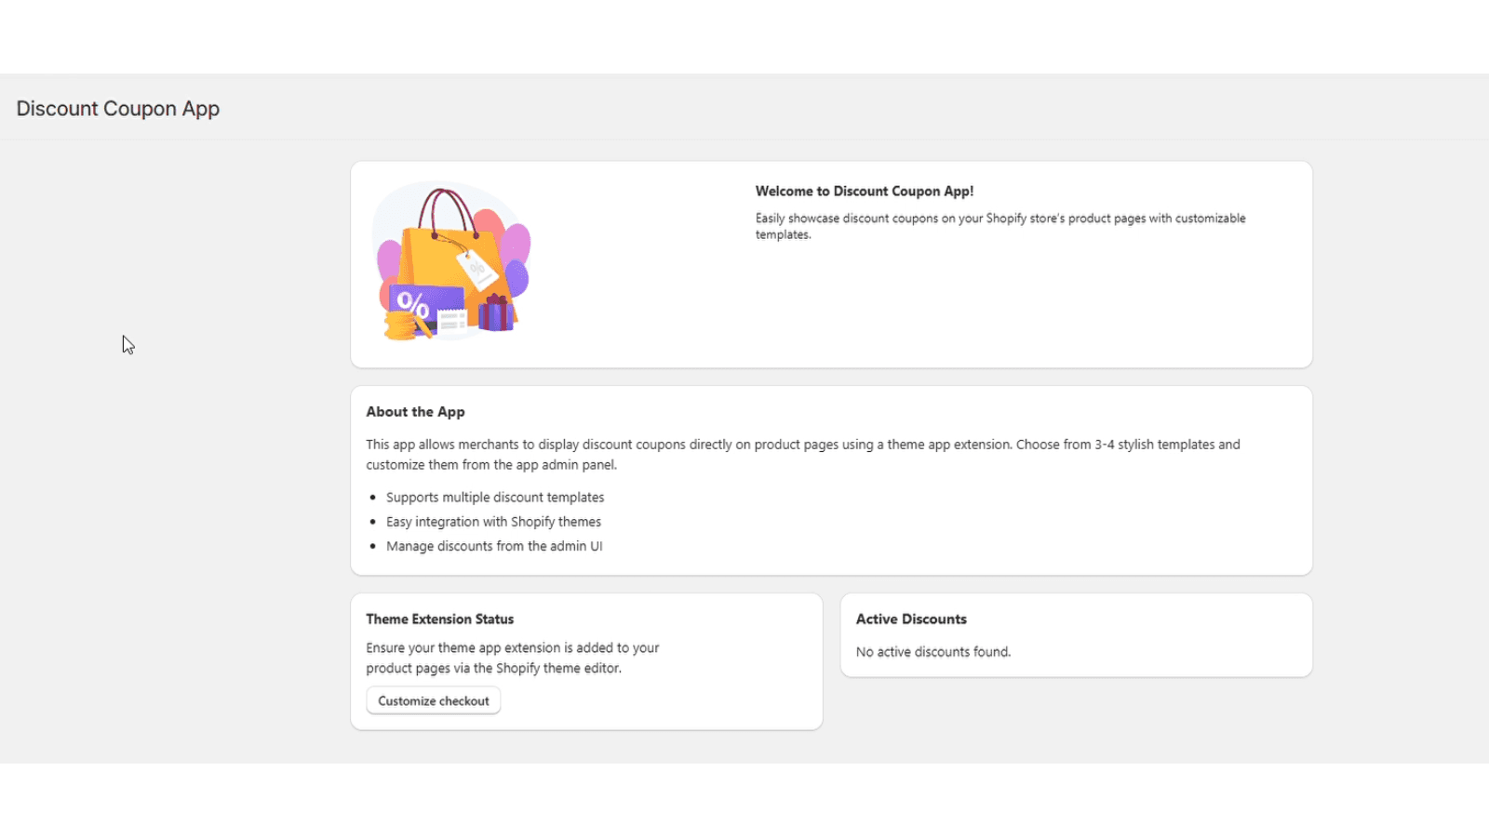Viewport: 1489px width, 837px height.
Task: Click the Discount Coupon App page title
Action: tap(118, 109)
